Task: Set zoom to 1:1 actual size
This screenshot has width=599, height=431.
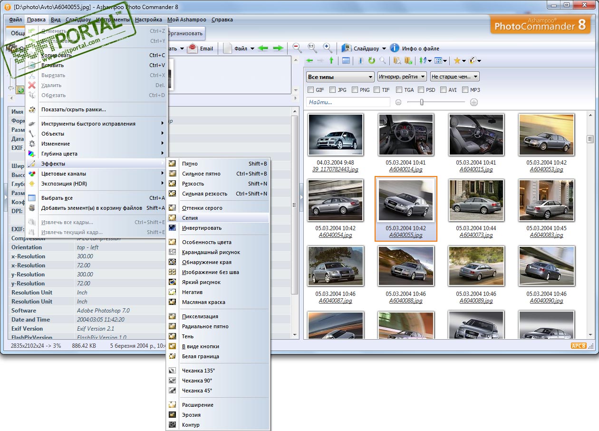Action: click(x=312, y=48)
